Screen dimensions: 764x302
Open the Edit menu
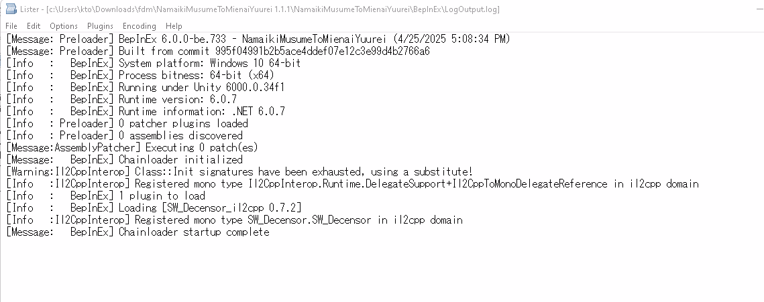click(x=34, y=26)
